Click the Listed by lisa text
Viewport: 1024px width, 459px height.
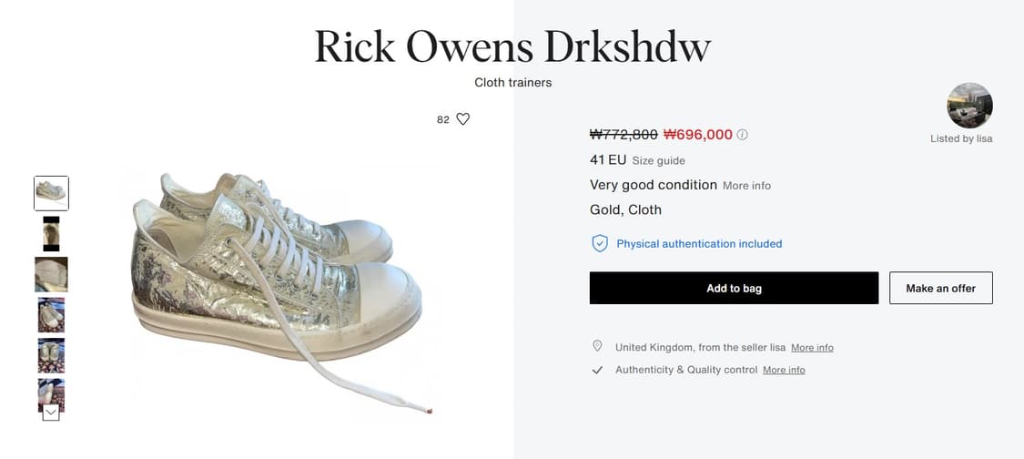961,138
